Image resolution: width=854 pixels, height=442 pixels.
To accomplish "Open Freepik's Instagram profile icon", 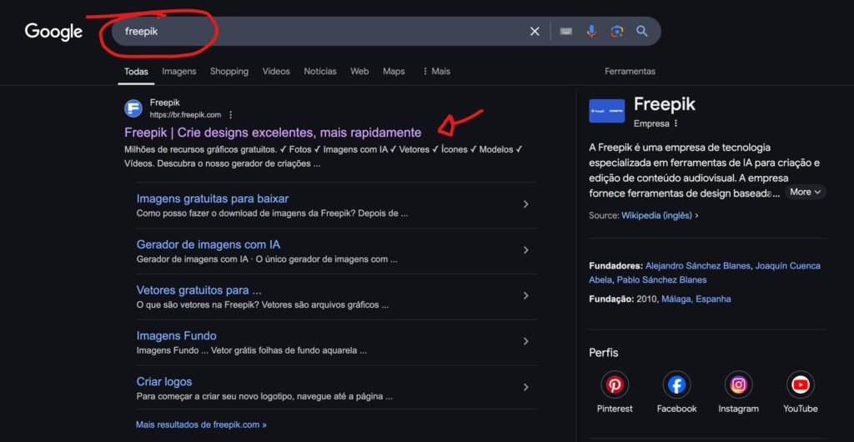I will (x=739, y=384).
